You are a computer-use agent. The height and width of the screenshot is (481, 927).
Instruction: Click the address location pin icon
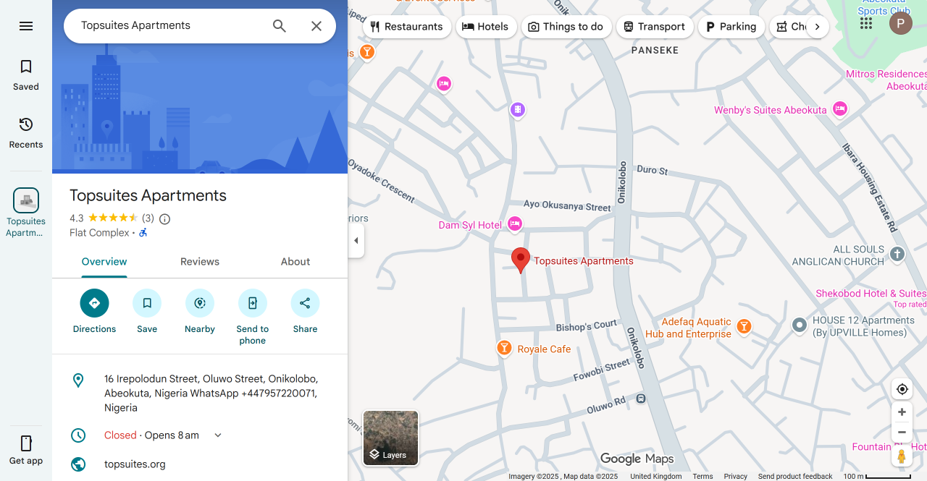coord(78,380)
